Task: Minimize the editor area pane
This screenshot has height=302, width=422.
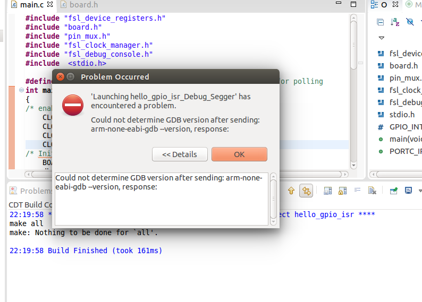Action: [339, 3]
